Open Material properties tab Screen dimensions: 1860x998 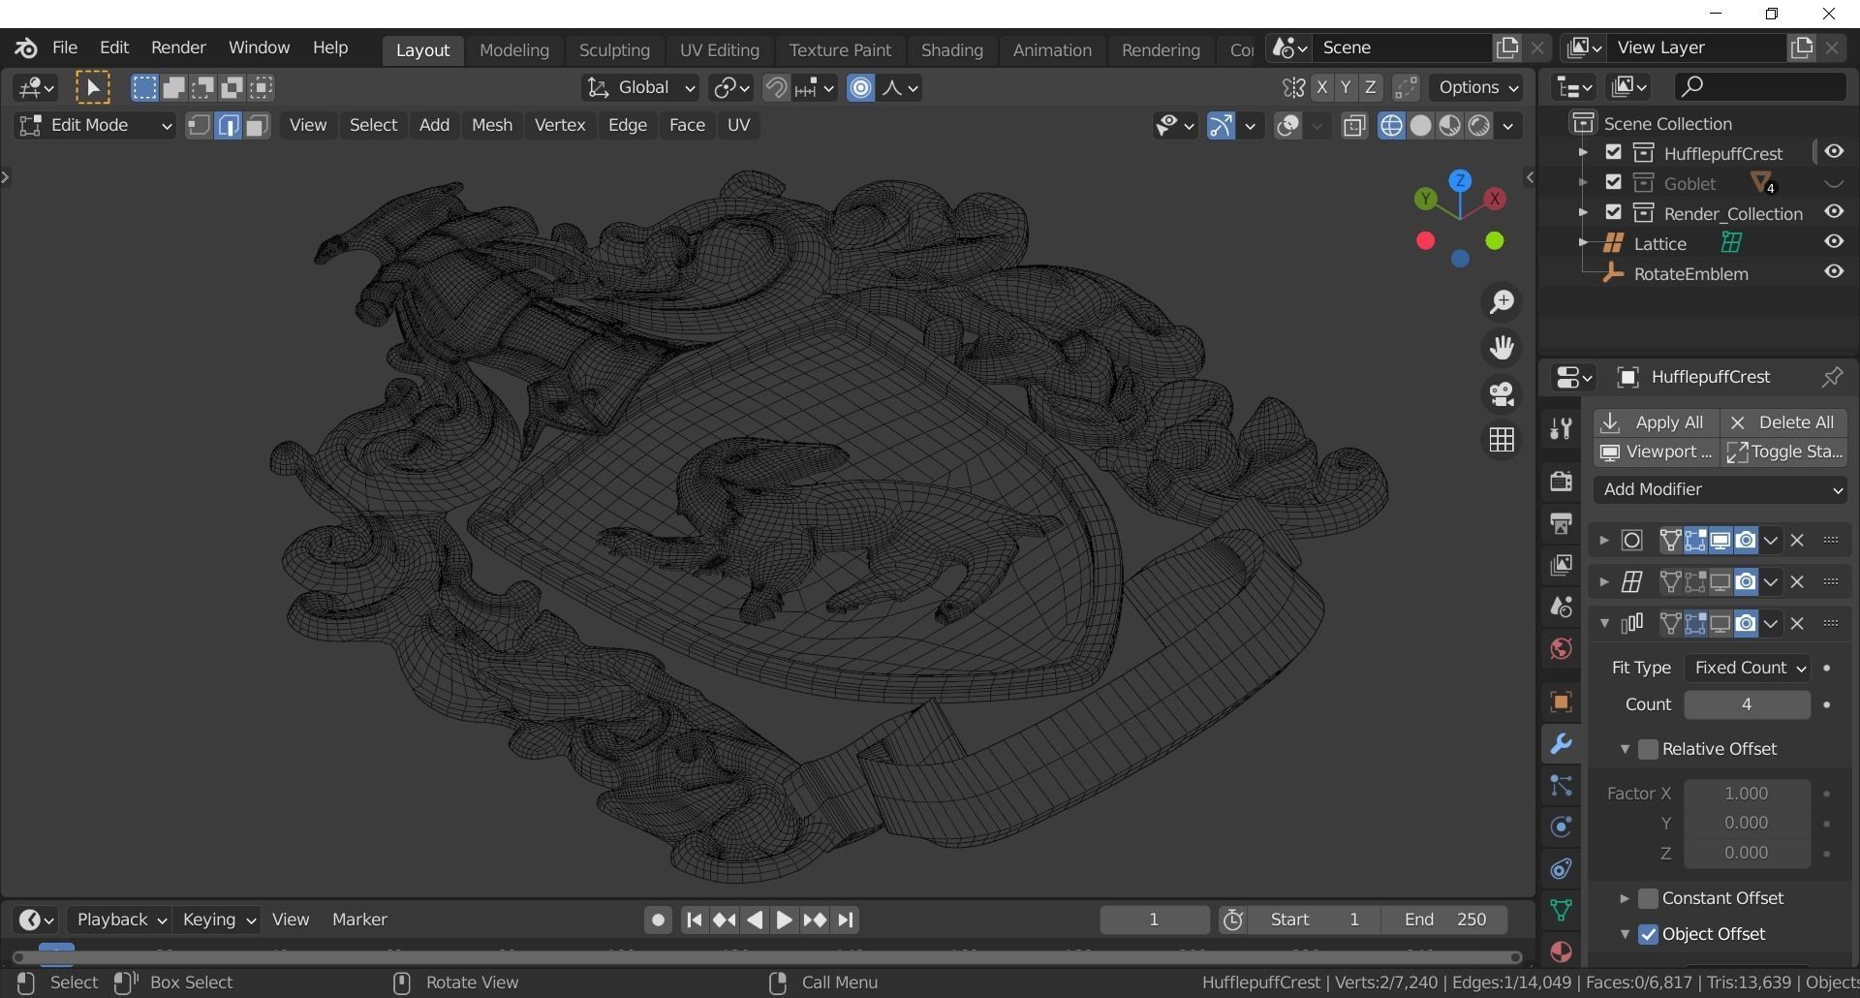[x=1561, y=951]
